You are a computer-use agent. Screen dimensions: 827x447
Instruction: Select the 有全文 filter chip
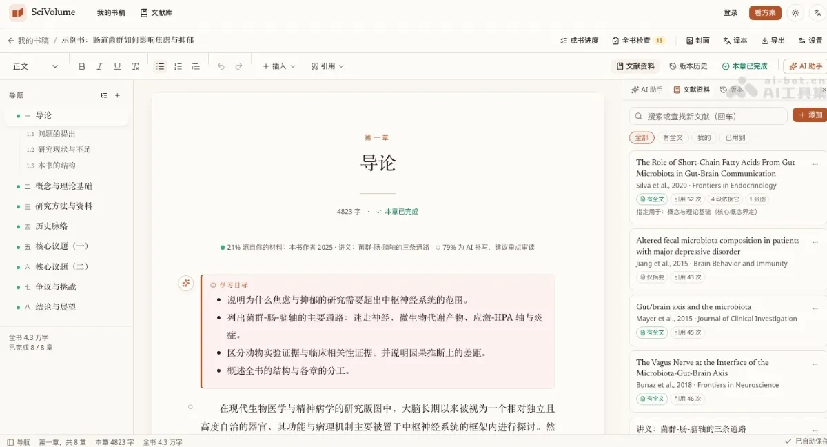pyautogui.click(x=672, y=137)
